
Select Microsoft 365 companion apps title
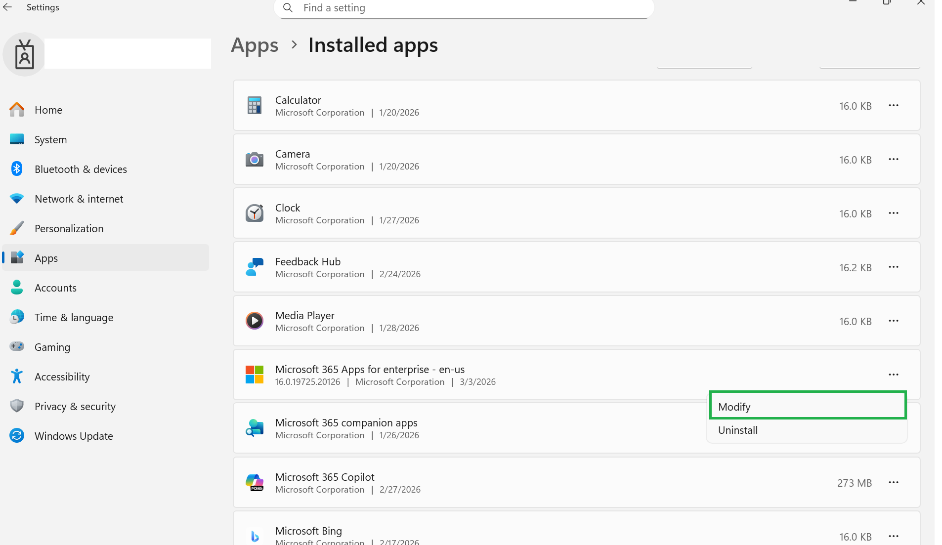coord(346,423)
